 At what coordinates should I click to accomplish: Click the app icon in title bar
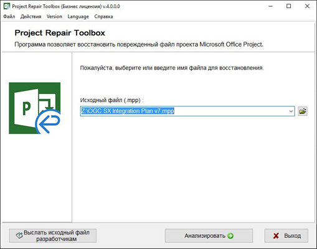tap(7, 6)
